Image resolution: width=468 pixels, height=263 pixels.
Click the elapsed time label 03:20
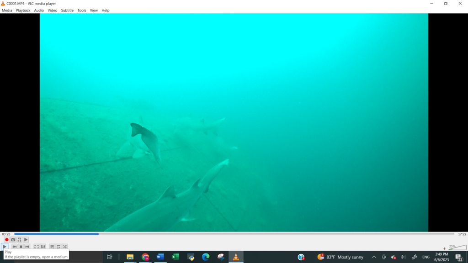[6, 234]
